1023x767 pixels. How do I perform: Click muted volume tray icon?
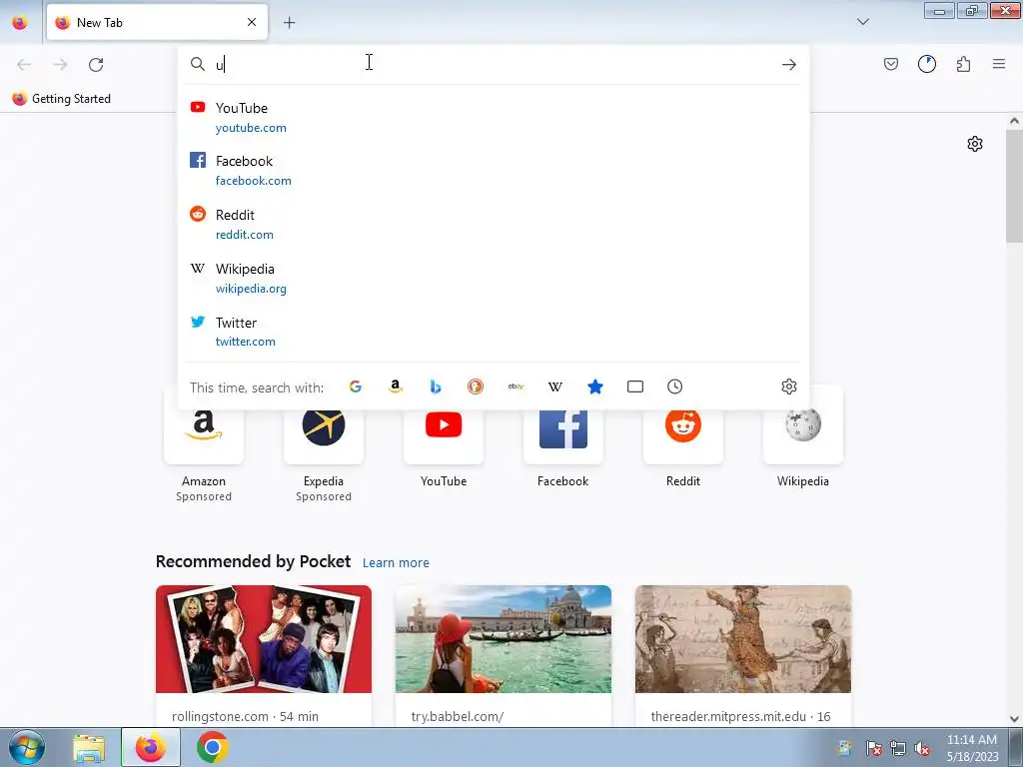tap(922, 749)
